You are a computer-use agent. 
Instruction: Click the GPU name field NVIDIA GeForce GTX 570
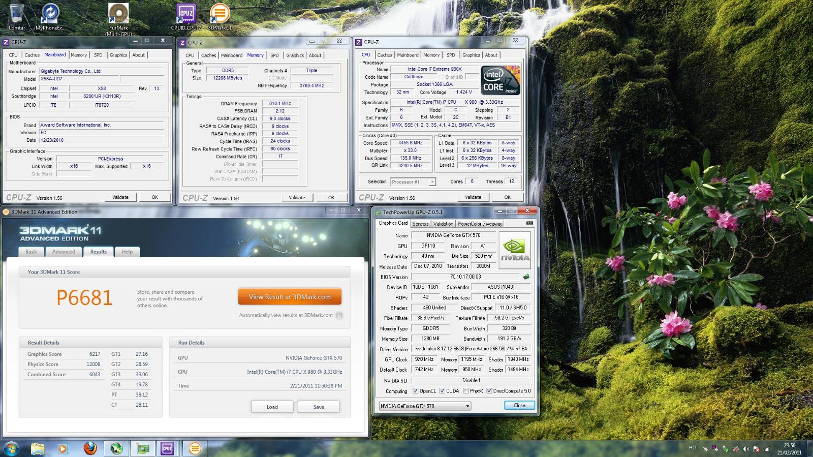coord(453,235)
